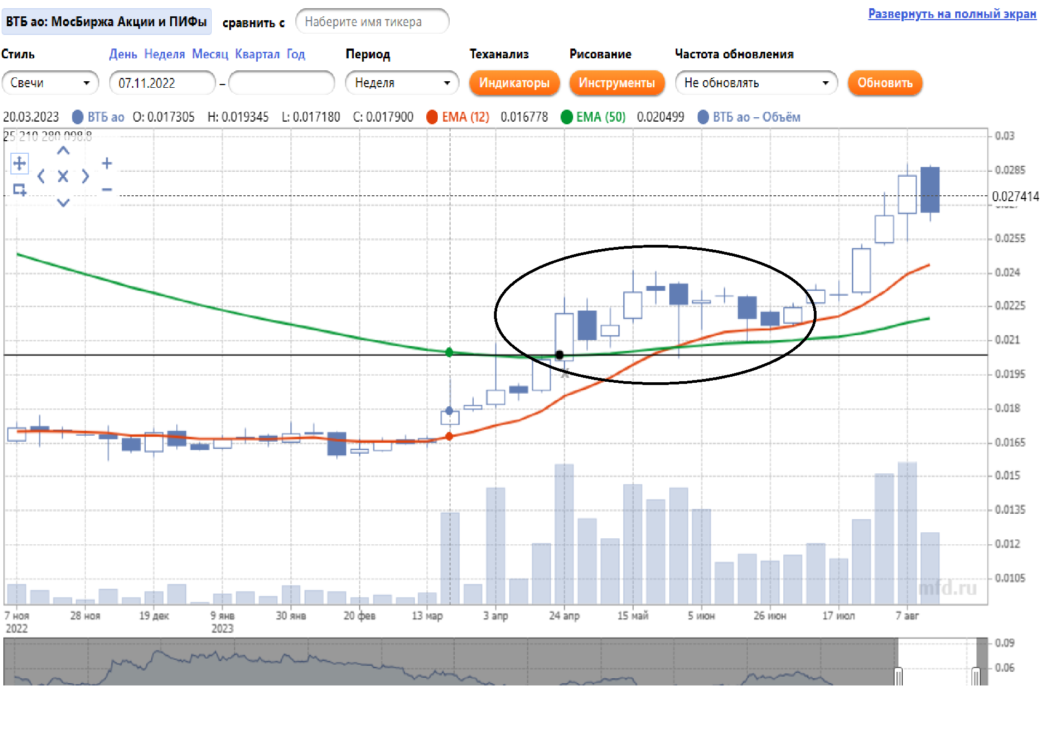Click the 0.027414 current price label
The width and height of the screenshot is (1048, 734).
1015,196
